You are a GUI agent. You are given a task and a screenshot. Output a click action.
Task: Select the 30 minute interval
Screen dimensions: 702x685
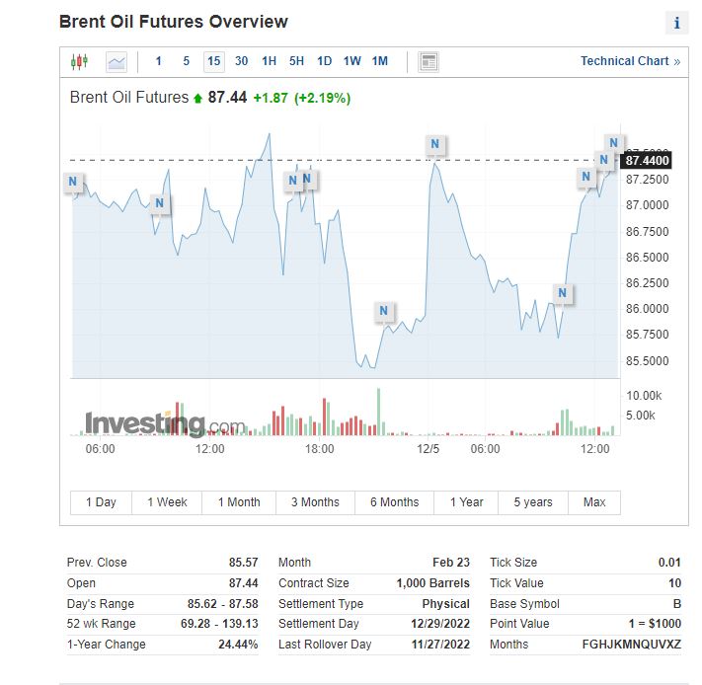coord(242,61)
